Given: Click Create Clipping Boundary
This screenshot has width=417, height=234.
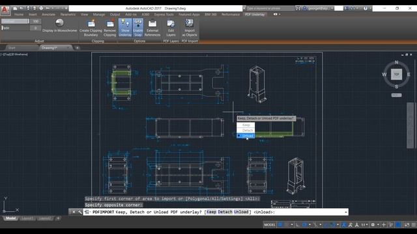Looking at the screenshot, I should 91,27.
